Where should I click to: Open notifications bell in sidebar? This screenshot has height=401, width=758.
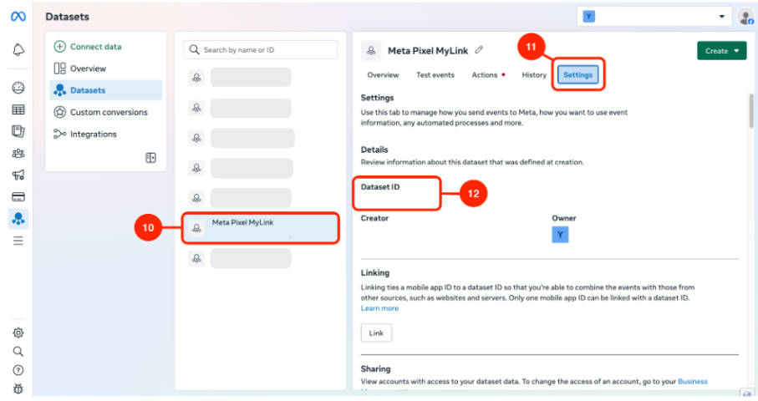pyautogui.click(x=18, y=50)
